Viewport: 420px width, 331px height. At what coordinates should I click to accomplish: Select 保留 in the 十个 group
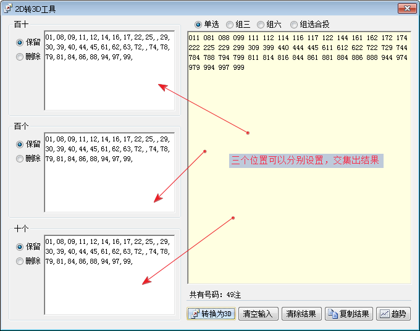click(20, 247)
